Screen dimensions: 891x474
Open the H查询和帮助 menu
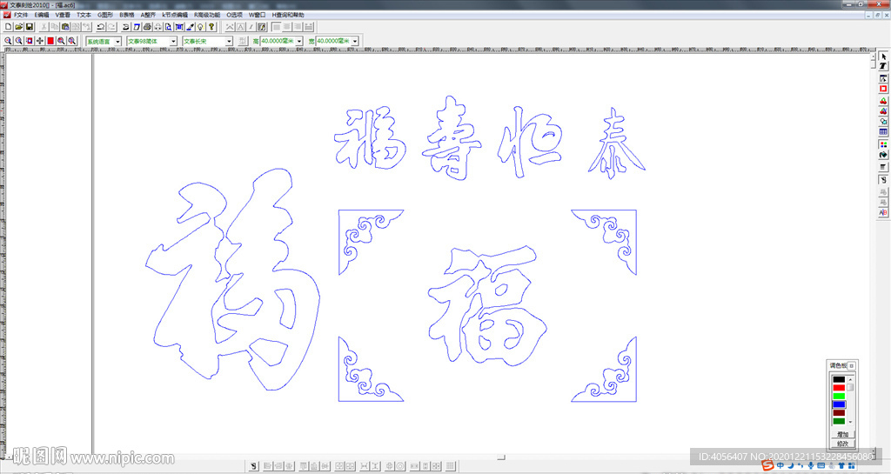tap(287, 15)
